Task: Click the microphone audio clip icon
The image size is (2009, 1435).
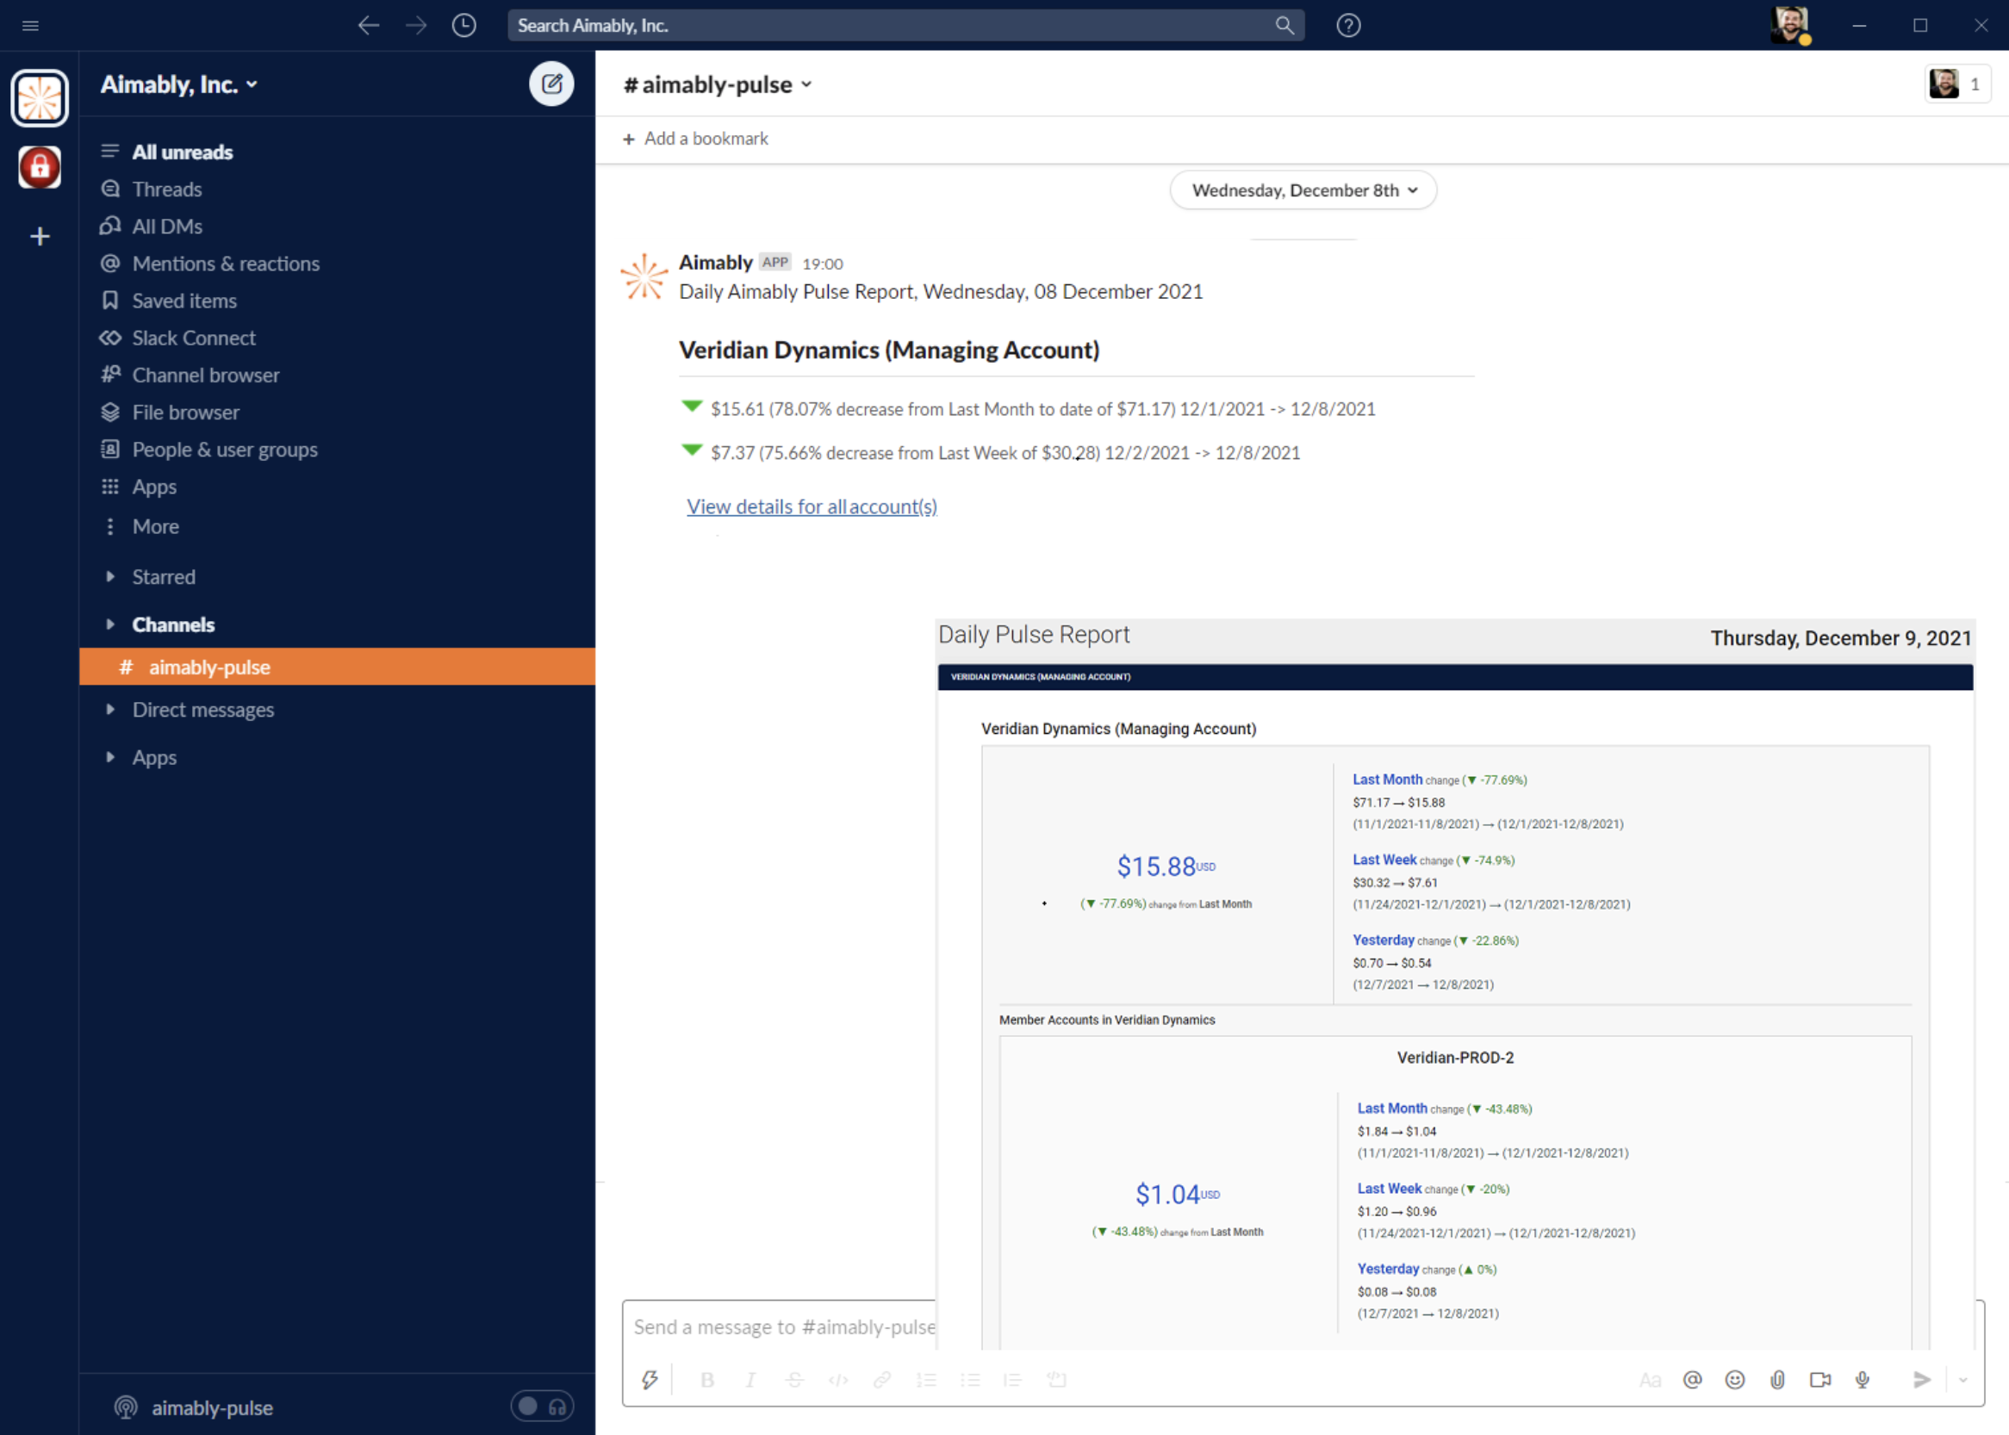Action: point(1863,1379)
